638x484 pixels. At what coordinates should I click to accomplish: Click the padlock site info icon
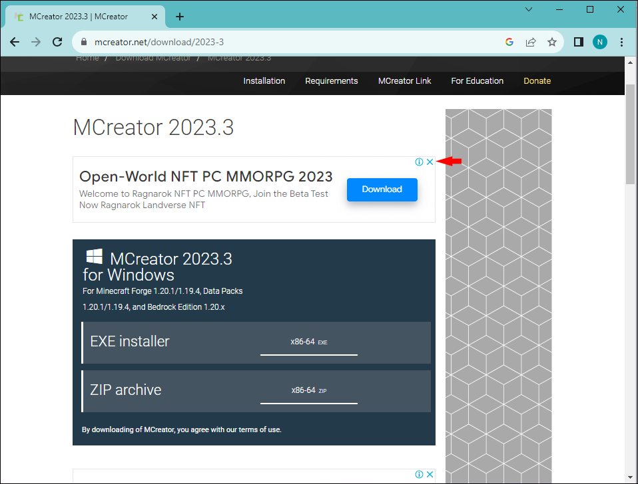coord(84,42)
